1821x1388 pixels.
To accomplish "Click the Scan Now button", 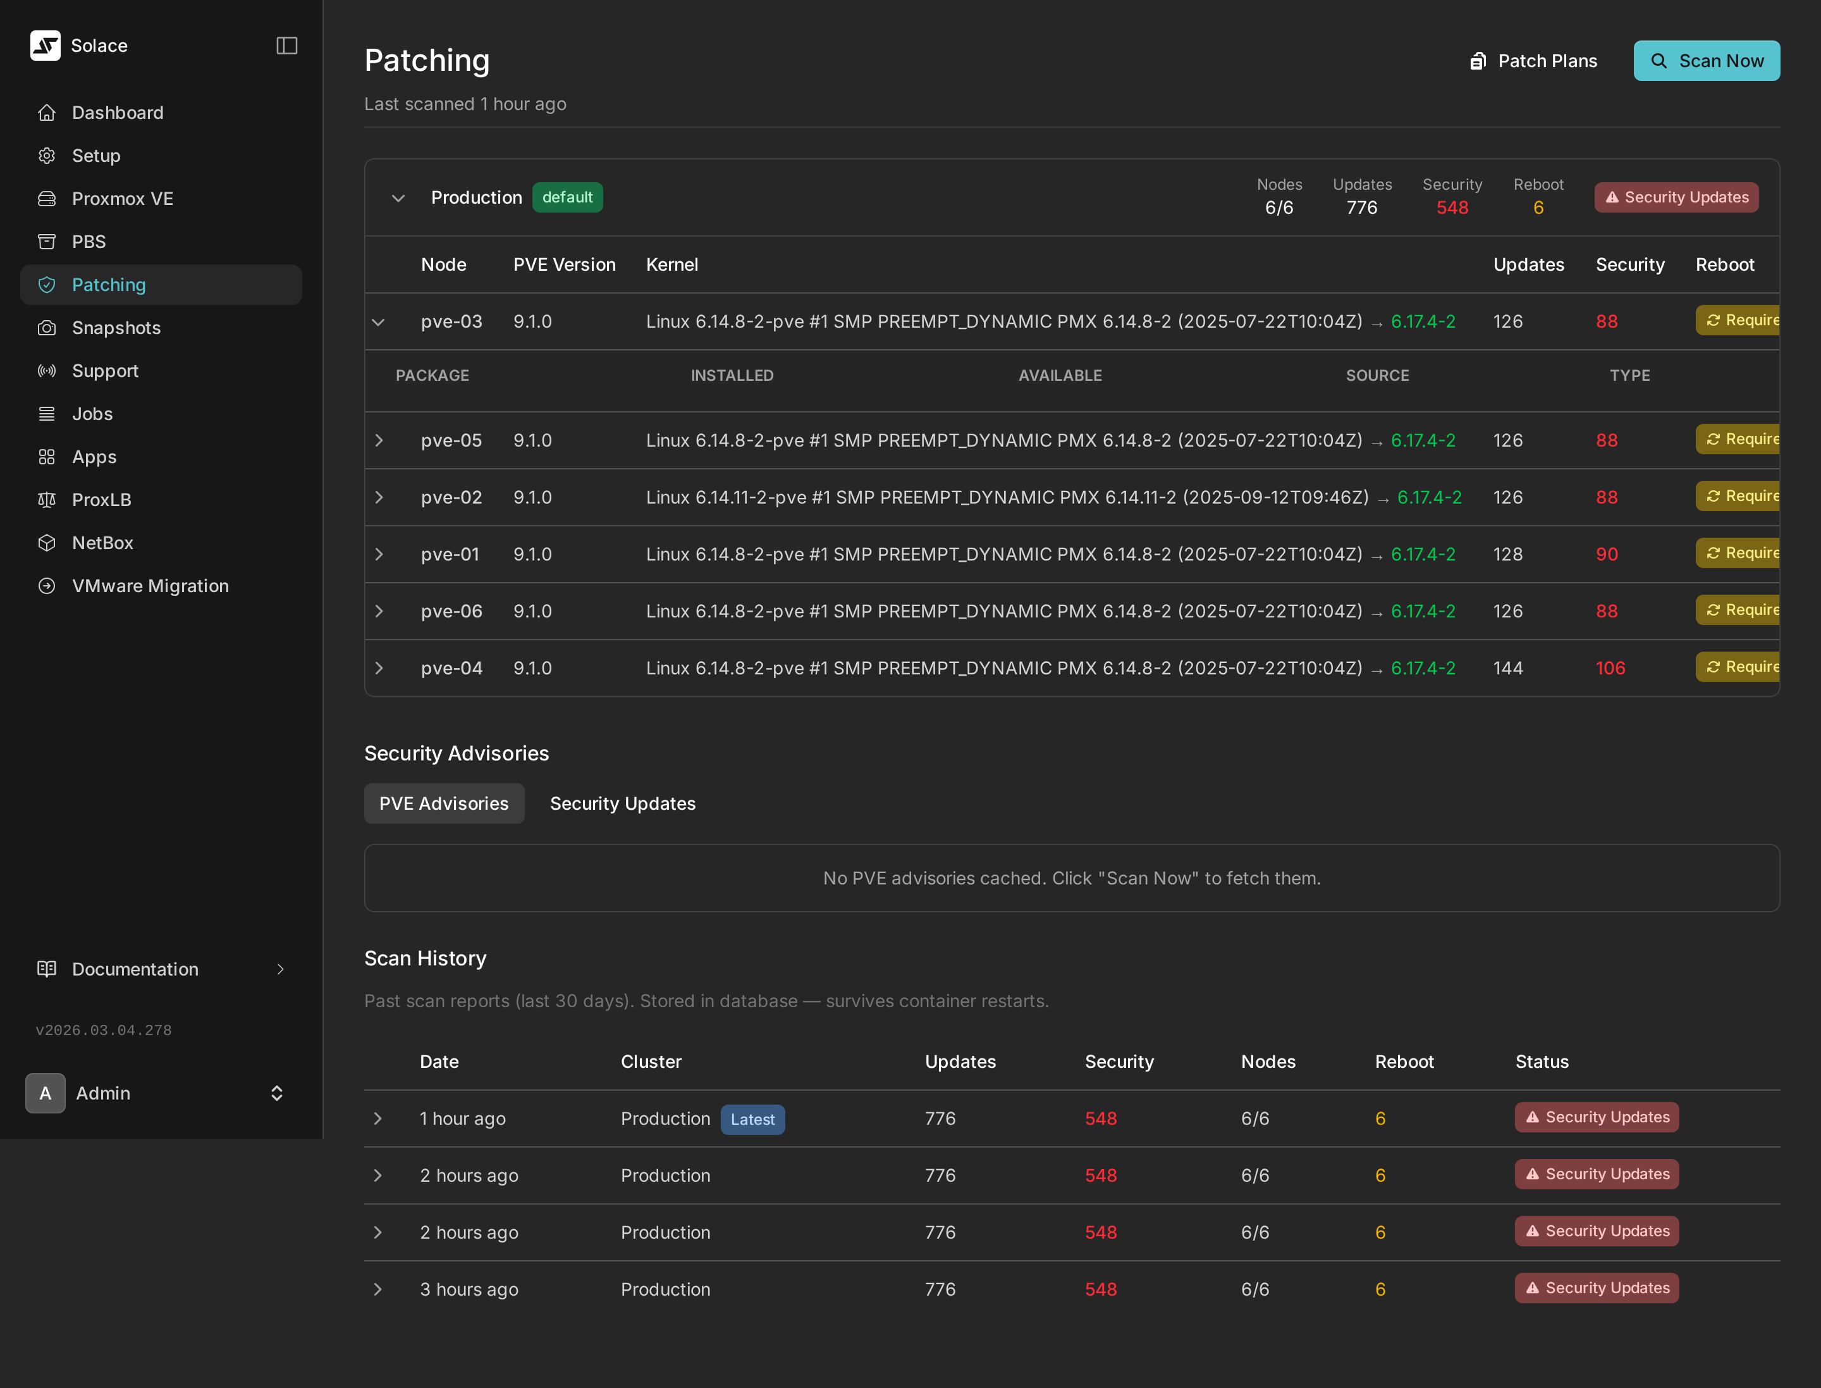I will pos(1707,60).
